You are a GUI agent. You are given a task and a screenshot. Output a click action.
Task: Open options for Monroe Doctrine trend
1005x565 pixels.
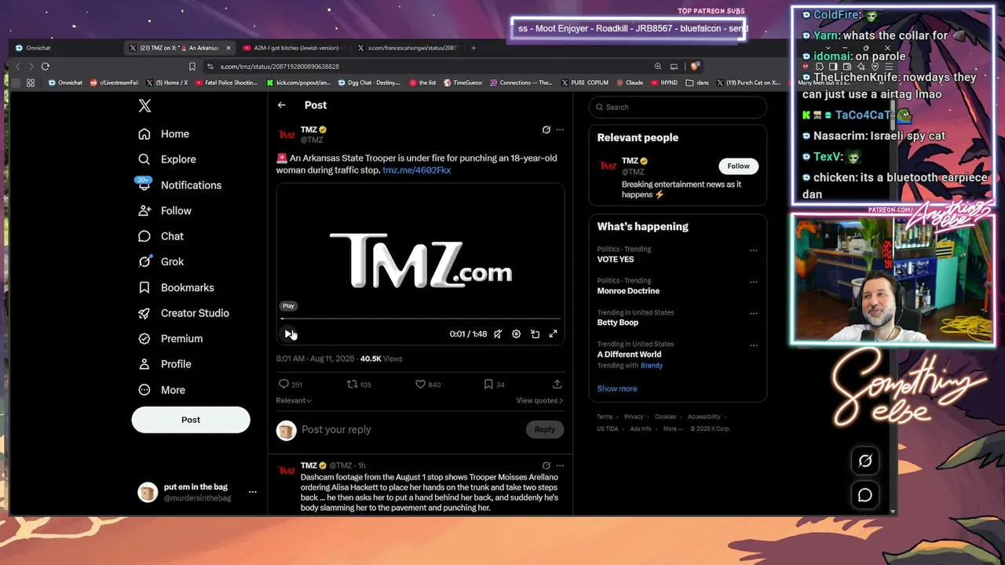[x=754, y=282]
